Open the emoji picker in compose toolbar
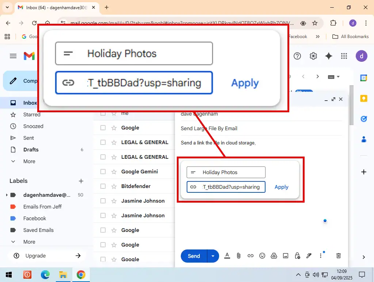Screen dimensions: 374x282 click(x=262, y=256)
